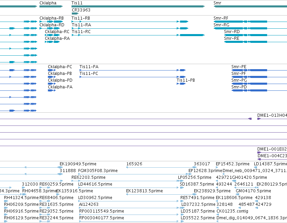Image resolution: width=287 pixels, height=223 pixels.
Task: Select EST label LD44616.5prime
Action: [x=95, y=184]
